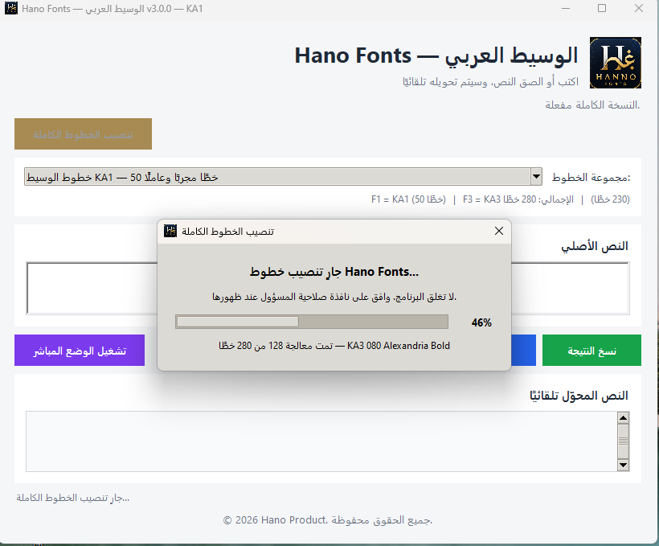
Task: Click the Hano Fonts — الوسيط العربي main title
Action: [436, 56]
